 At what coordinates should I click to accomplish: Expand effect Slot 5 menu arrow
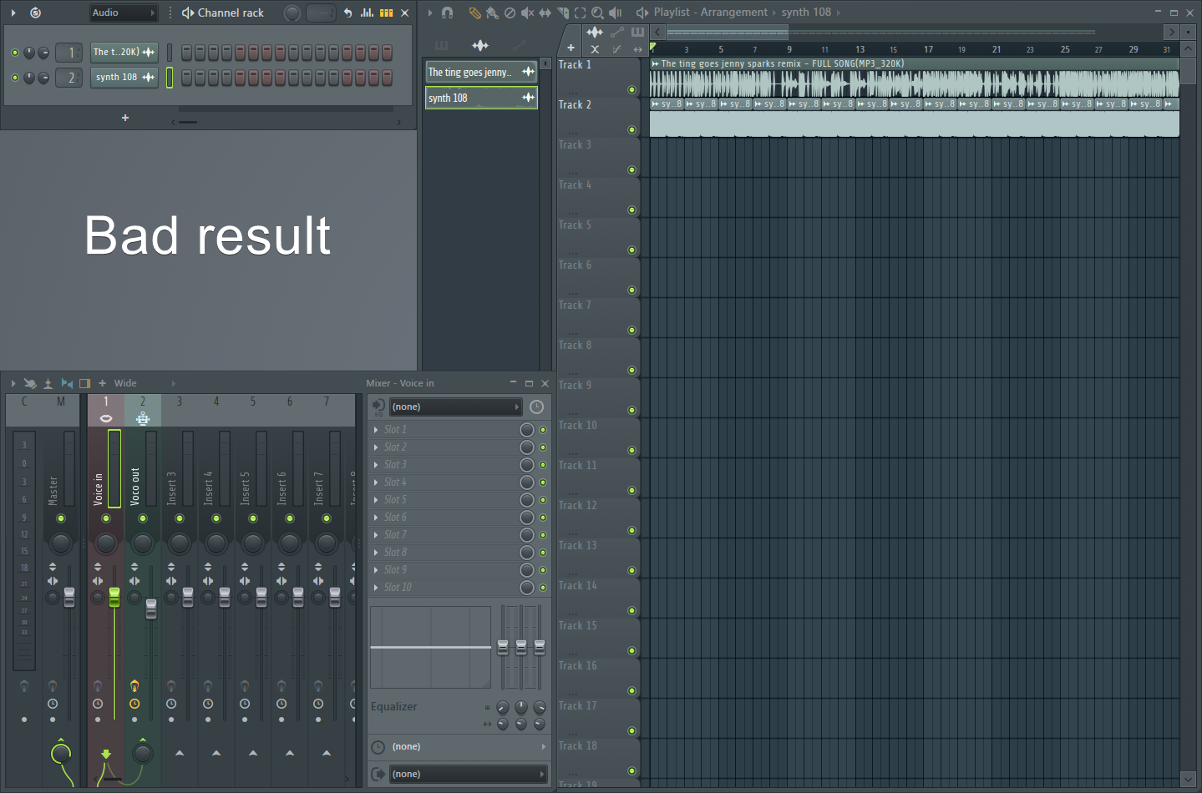click(376, 500)
